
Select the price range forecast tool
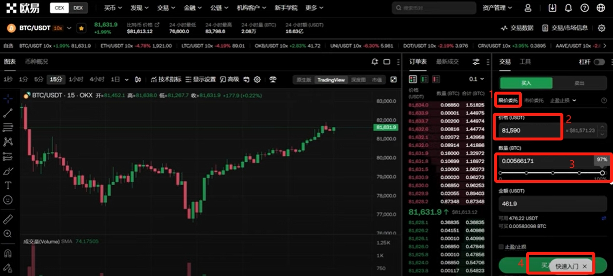(x=8, y=156)
